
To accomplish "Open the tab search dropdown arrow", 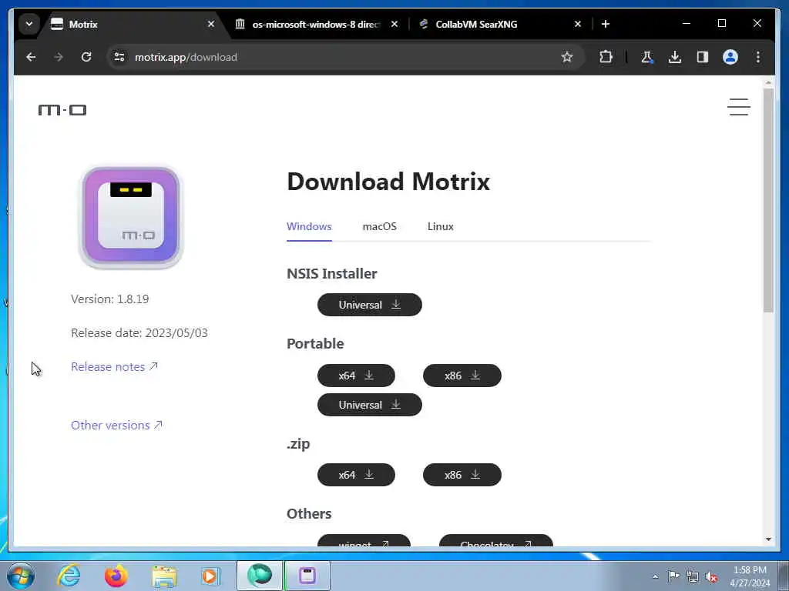I will [x=29, y=24].
